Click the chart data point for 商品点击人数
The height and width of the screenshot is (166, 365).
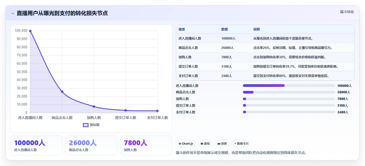62,92
